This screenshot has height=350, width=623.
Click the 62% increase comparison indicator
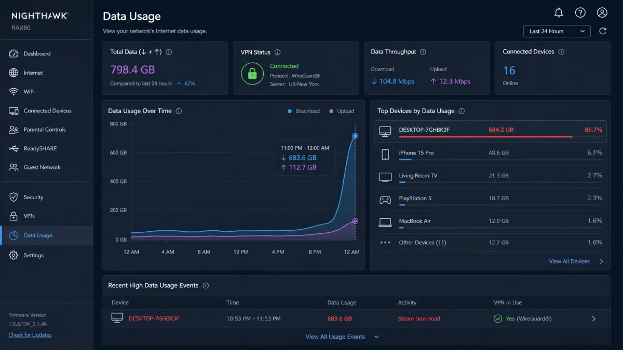[186, 83]
